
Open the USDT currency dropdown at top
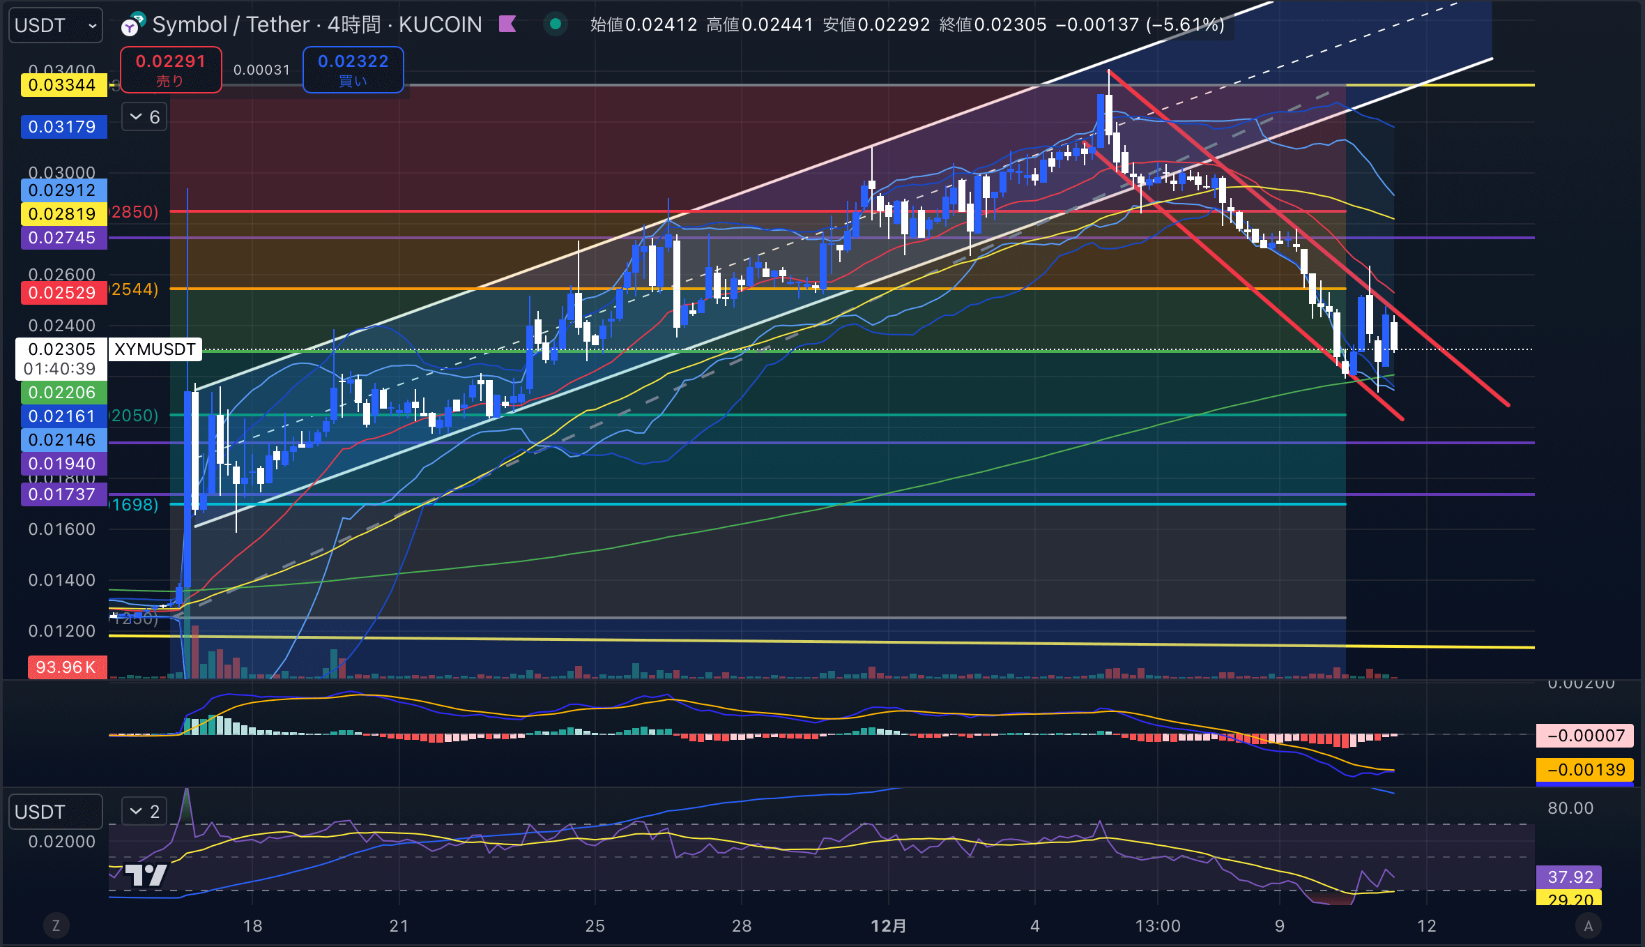(x=56, y=25)
